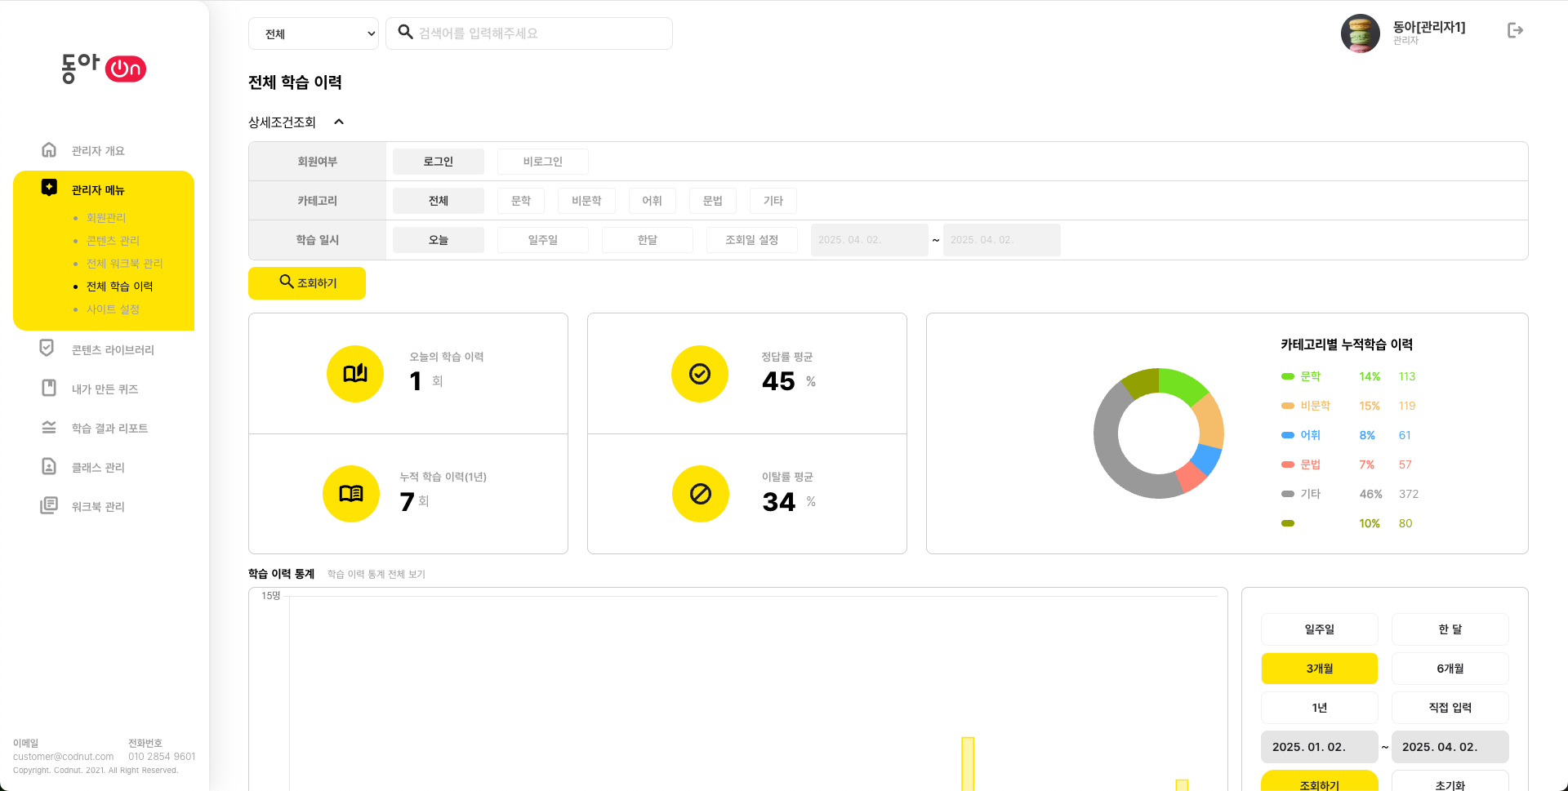Go to 사이트 설정 submenu item

coord(113,309)
